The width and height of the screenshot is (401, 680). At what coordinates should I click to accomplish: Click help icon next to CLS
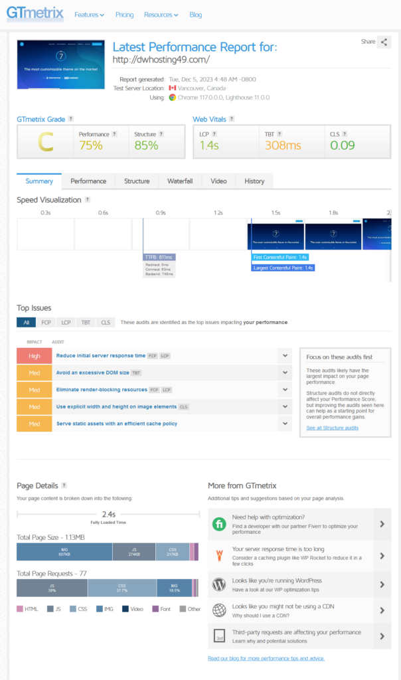click(345, 134)
